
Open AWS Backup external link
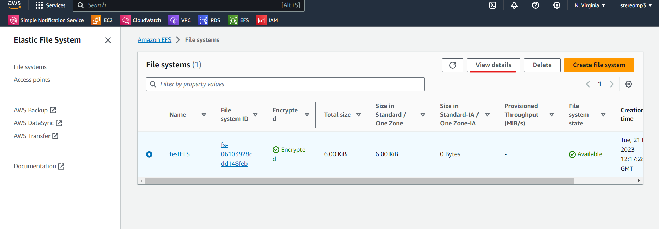tap(35, 110)
